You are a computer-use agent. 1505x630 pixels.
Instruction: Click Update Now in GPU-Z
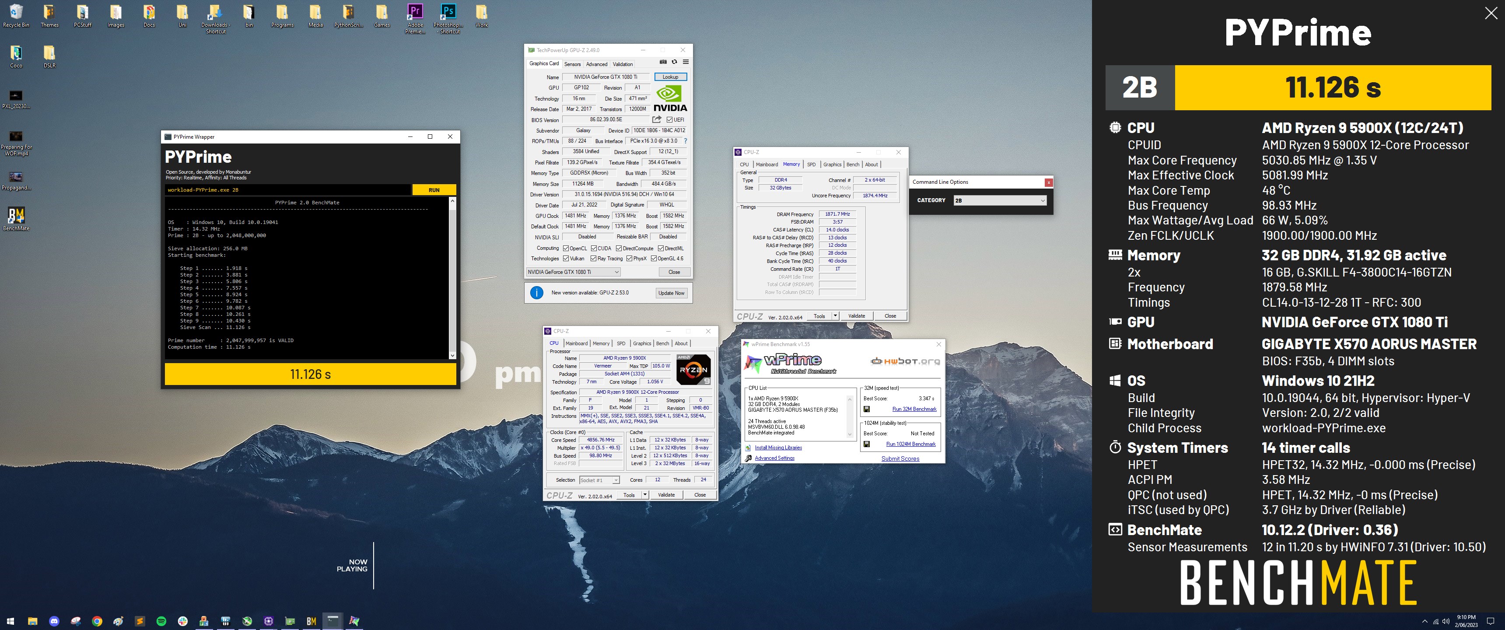[x=671, y=294]
